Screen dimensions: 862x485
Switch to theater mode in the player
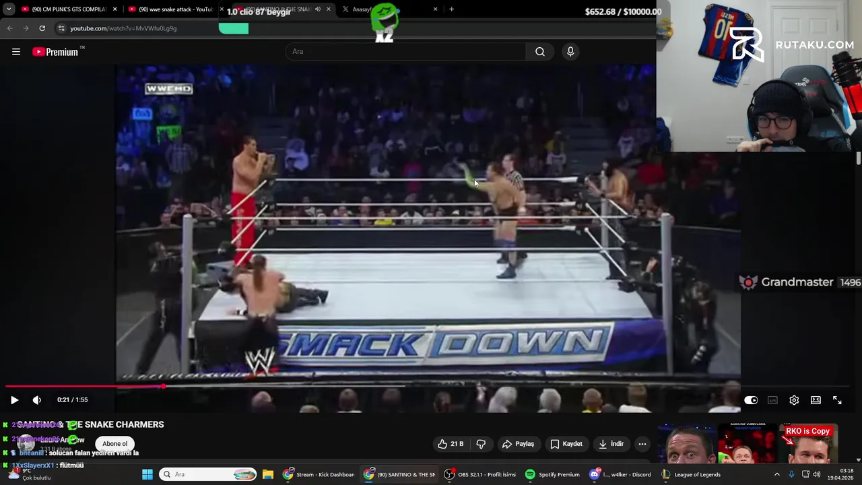coord(816,400)
